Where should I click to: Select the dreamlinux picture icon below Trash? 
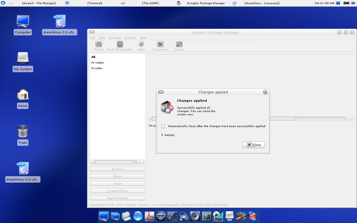[23, 168]
